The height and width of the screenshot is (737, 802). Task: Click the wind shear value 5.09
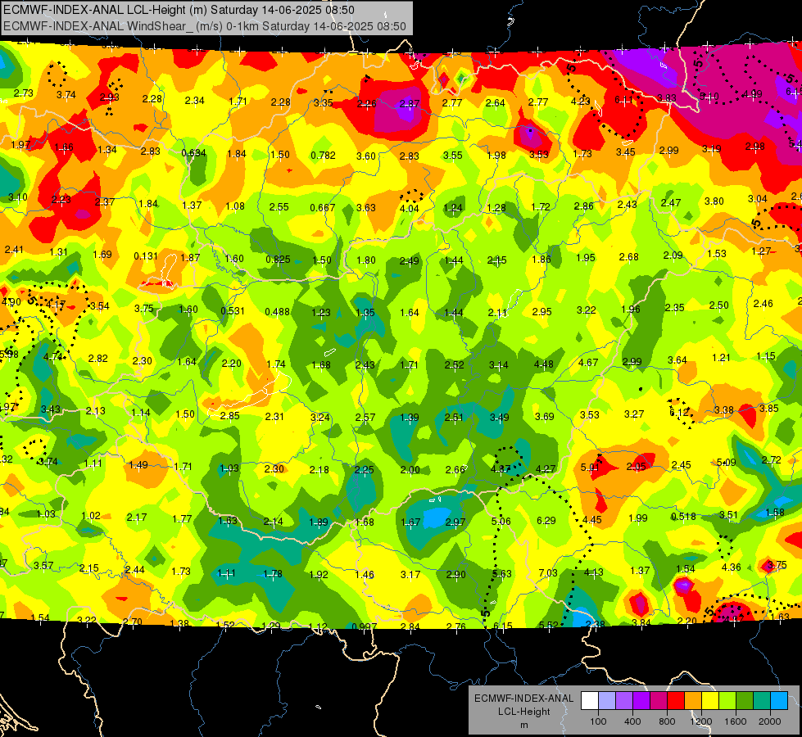(727, 463)
